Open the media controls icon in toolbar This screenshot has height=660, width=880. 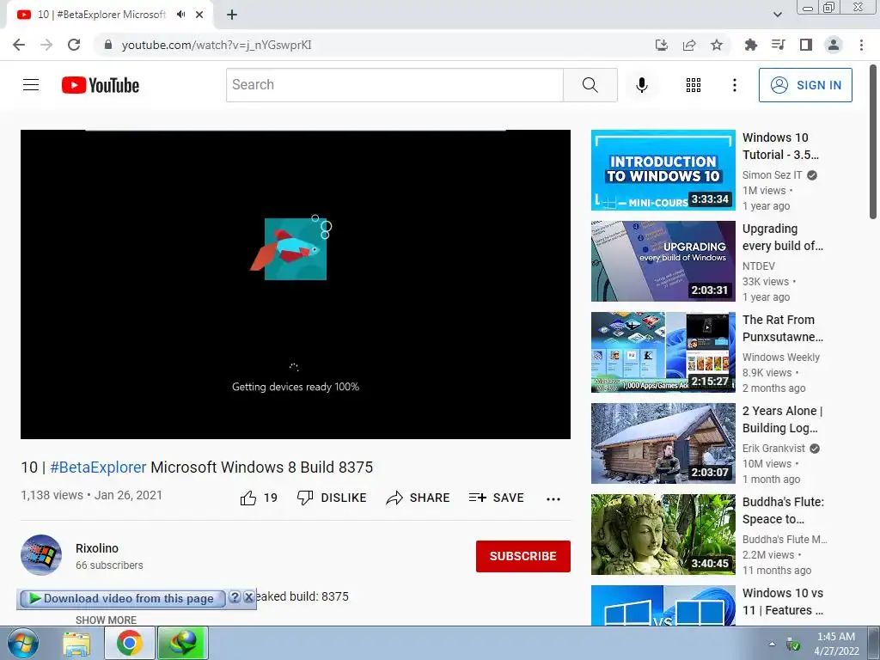(x=778, y=45)
